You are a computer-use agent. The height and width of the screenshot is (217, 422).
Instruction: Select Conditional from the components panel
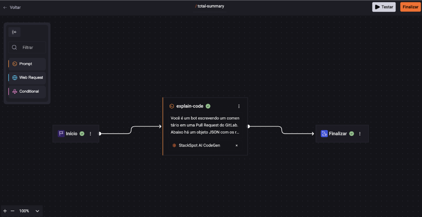coord(27,91)
